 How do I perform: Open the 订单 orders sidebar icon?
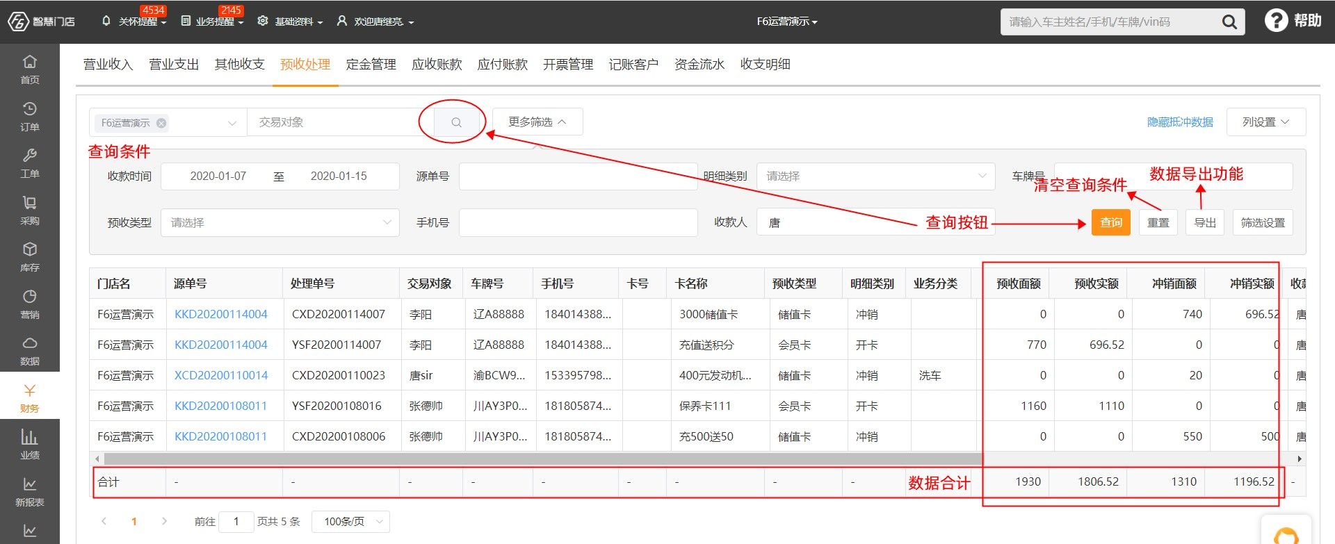click(x=30, y=116)
